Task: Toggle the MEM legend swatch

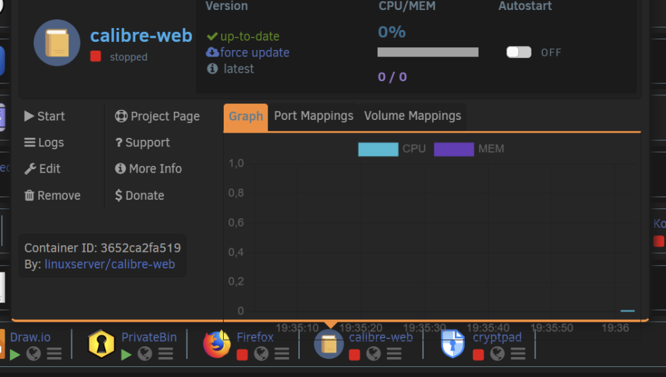Action: click(454, 149)
